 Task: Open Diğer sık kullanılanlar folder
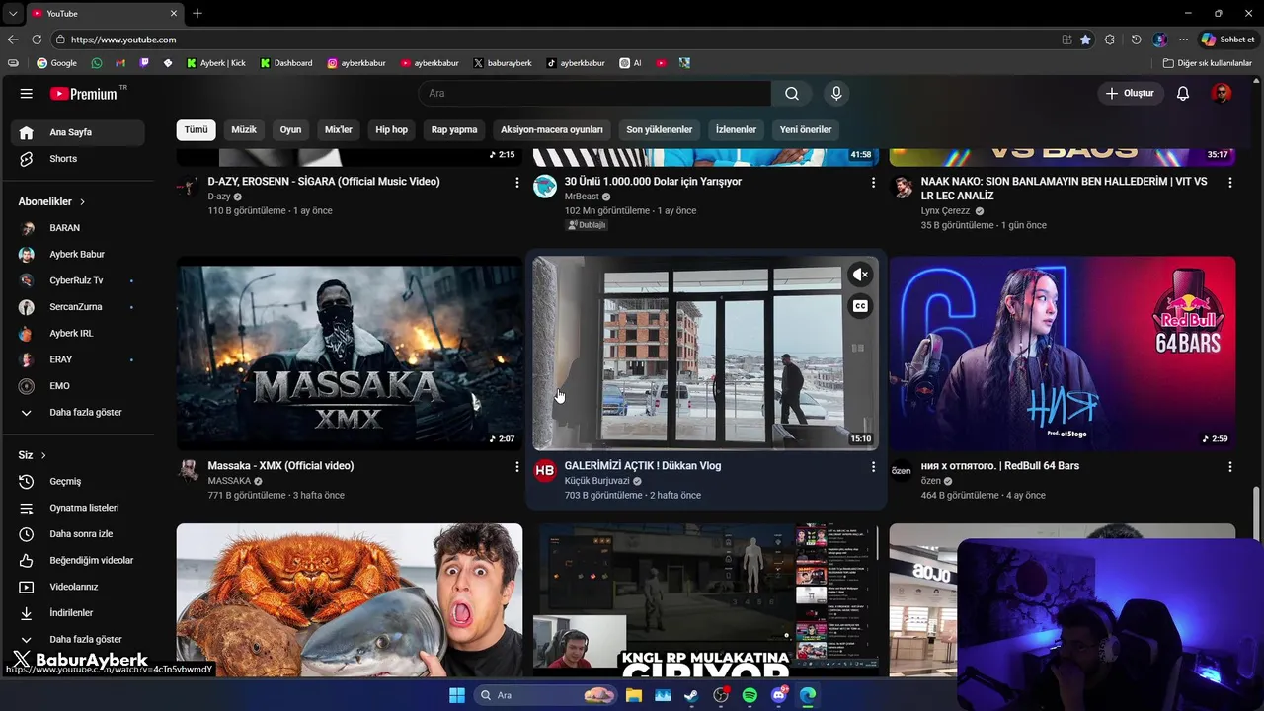click(1207, 63)
